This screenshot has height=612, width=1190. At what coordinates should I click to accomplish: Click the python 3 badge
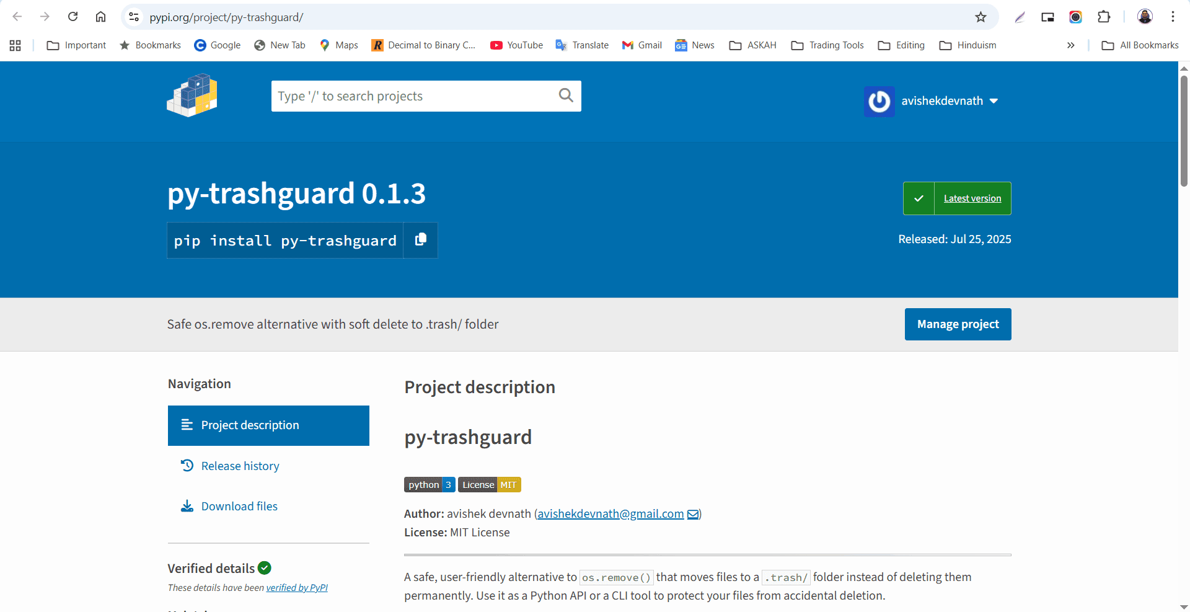pos(429,484)
